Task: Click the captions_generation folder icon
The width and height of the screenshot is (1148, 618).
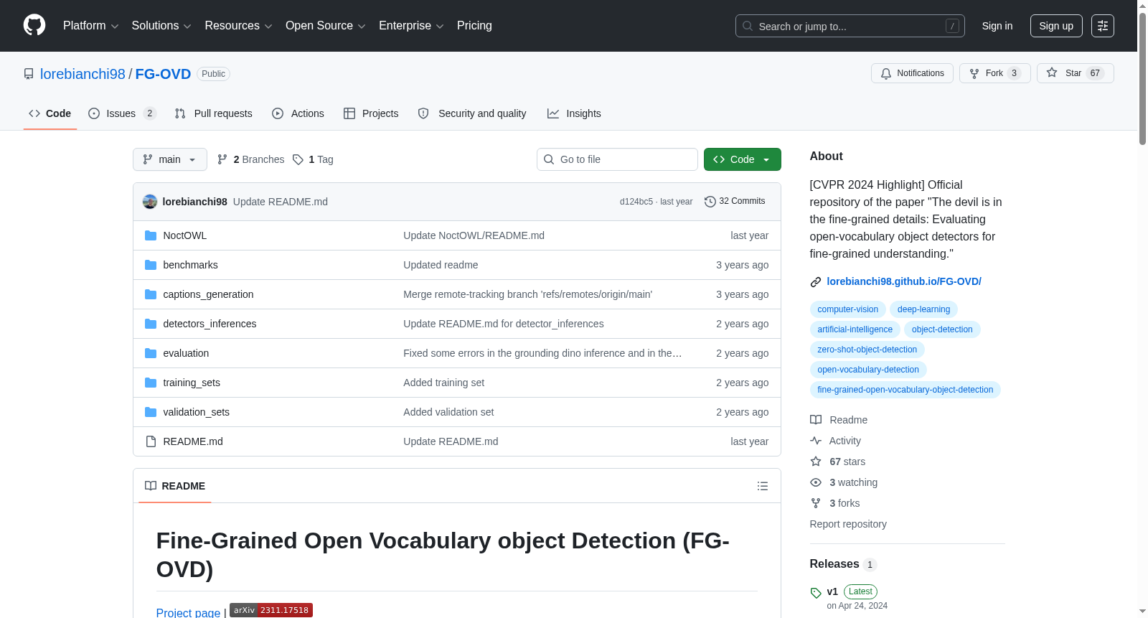Action: tap(151, 294)
